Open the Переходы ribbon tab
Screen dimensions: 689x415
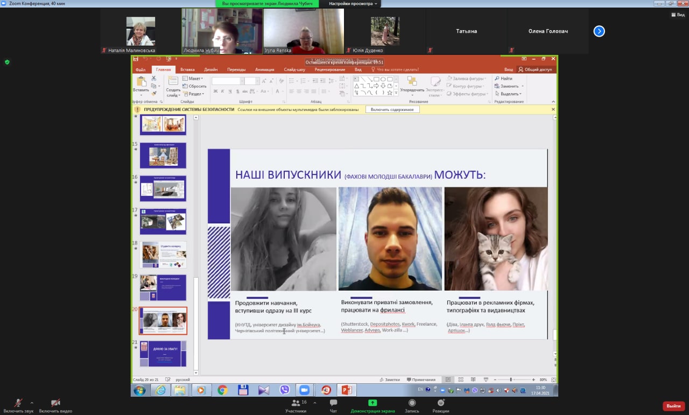click(236, 69)
